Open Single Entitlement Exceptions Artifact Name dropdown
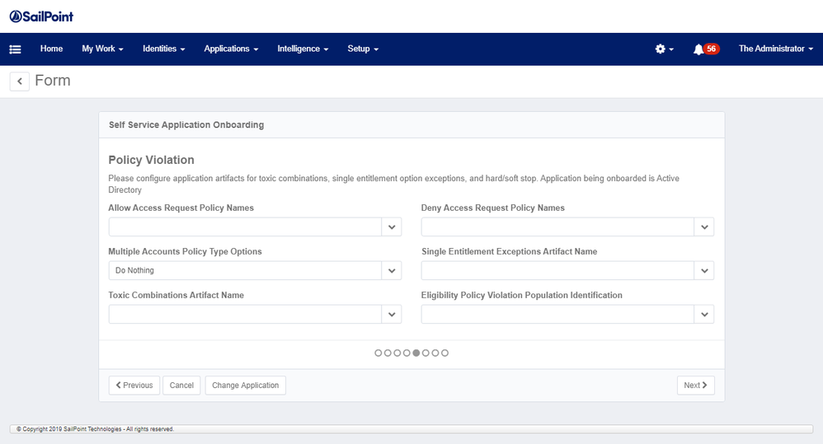This screenshot has width=823, height=444. click(x=703, y=270)
